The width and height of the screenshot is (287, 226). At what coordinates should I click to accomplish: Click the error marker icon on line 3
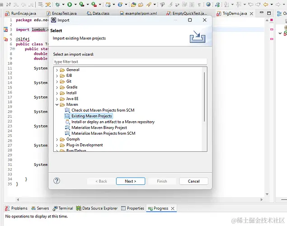pyautogui.click(x=6, y=29)
